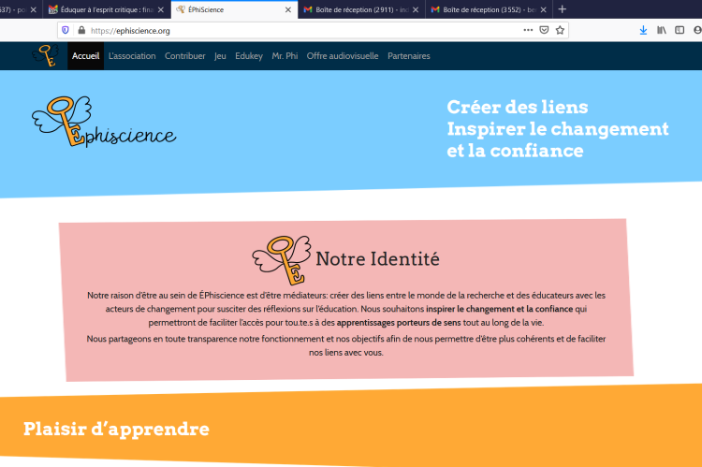Select the ÉPhiScience browser tab

click(234, 9)
